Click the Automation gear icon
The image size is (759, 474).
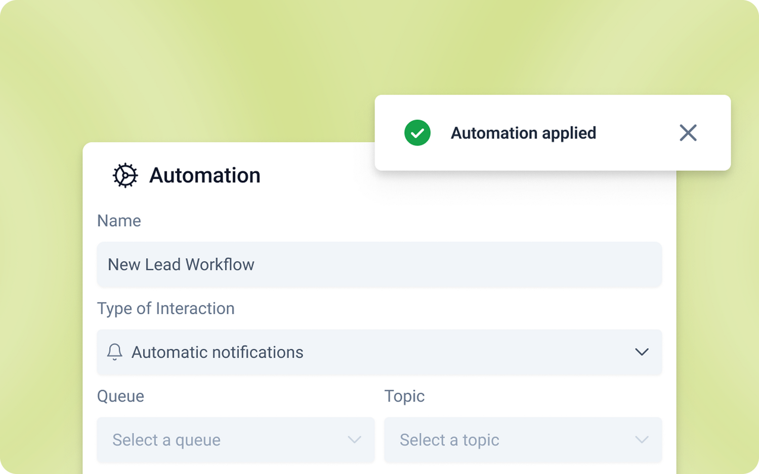[x=125, y=175]
